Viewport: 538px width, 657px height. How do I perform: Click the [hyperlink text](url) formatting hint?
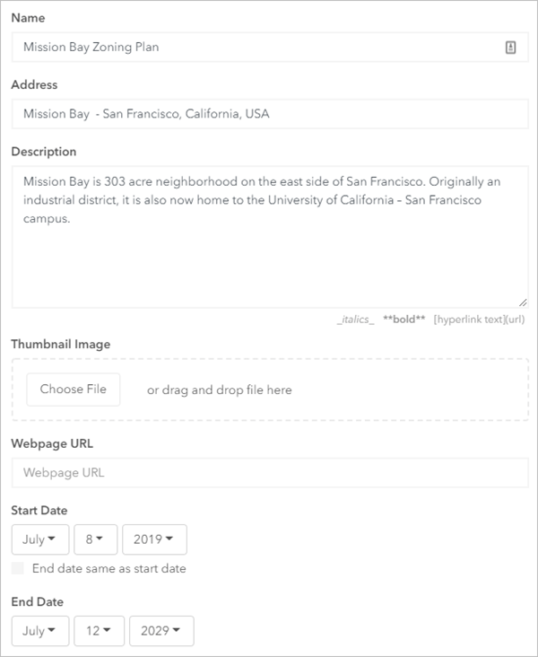(x=479, y=320)
